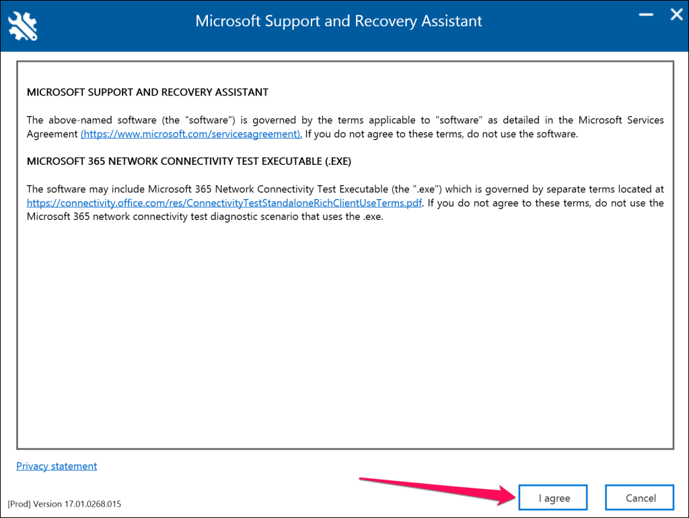
Task: Click the heading MICROSOFT SUPPORT AND RECOVERY ASSISTANT
Action: [147, 92]
